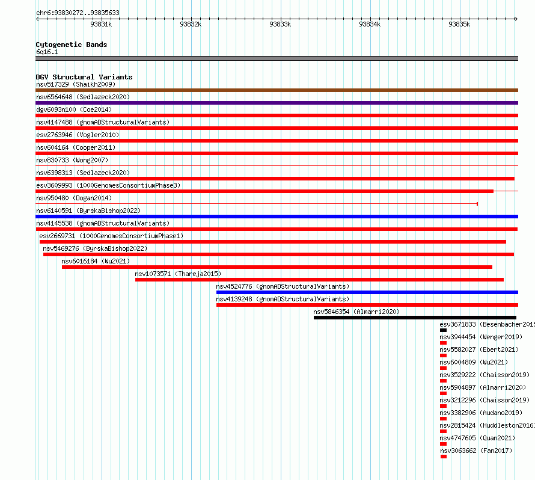Click the 6q16.1 band label
Screen dimensions: 535x480
click(47, 52)
